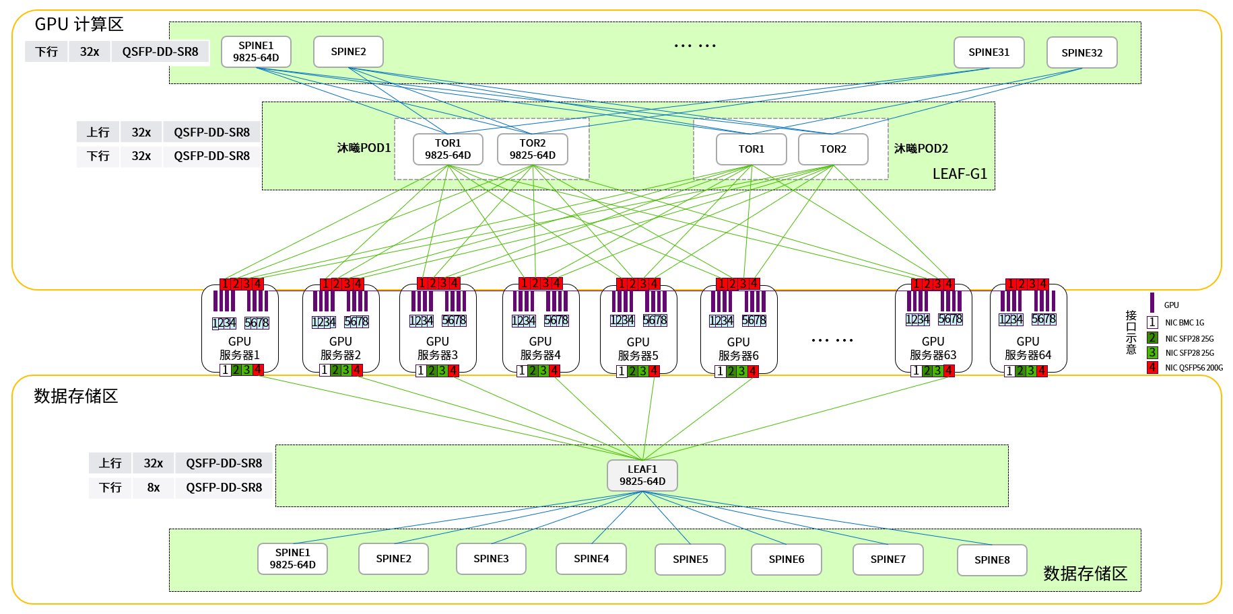Click the GPU 服务器5 server box
This screenshot has width=1233, height=614.
pyautogui.click(x=638, y=328)
